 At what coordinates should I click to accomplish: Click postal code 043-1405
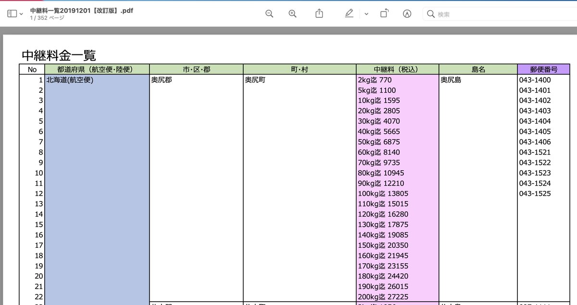535,131
